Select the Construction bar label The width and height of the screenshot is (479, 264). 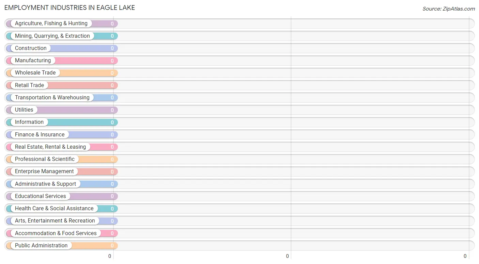coord(31,48)
